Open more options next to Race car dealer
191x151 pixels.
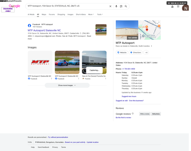(x=151, y=46)
